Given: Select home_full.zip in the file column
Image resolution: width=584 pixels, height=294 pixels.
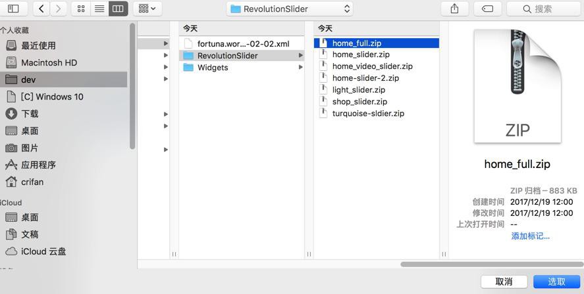Looking at the screenshot, I should [x=377, y=43].
